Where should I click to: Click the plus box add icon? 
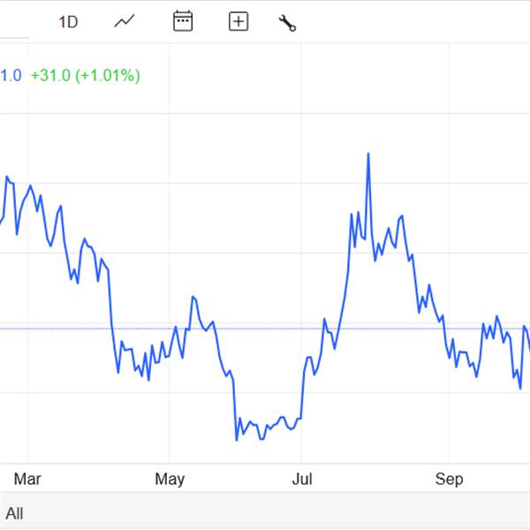pos(238,22)
